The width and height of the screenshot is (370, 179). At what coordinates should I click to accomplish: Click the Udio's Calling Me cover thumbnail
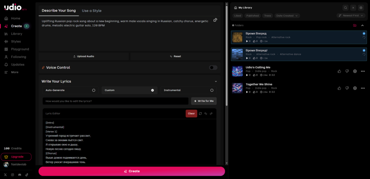(x=237, y=71)
